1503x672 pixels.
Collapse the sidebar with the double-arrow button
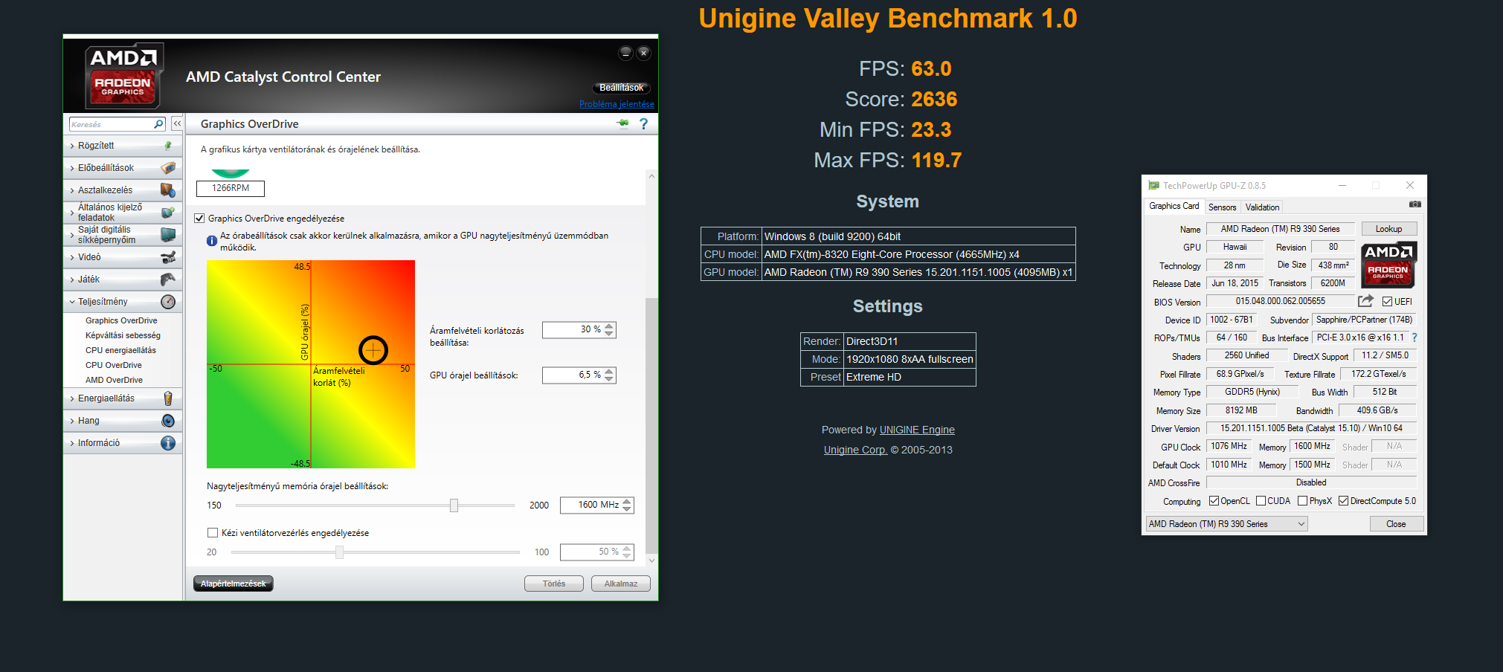177,124
